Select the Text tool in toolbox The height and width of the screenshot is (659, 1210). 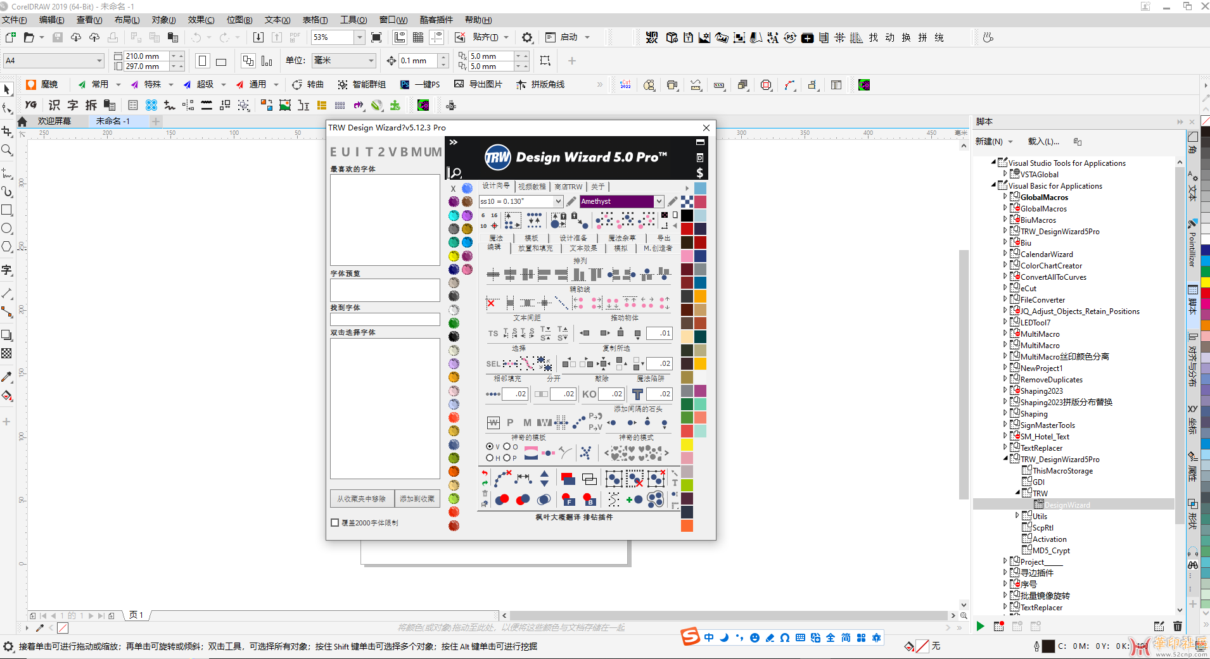pyautogui.click(x=7, y=270)
